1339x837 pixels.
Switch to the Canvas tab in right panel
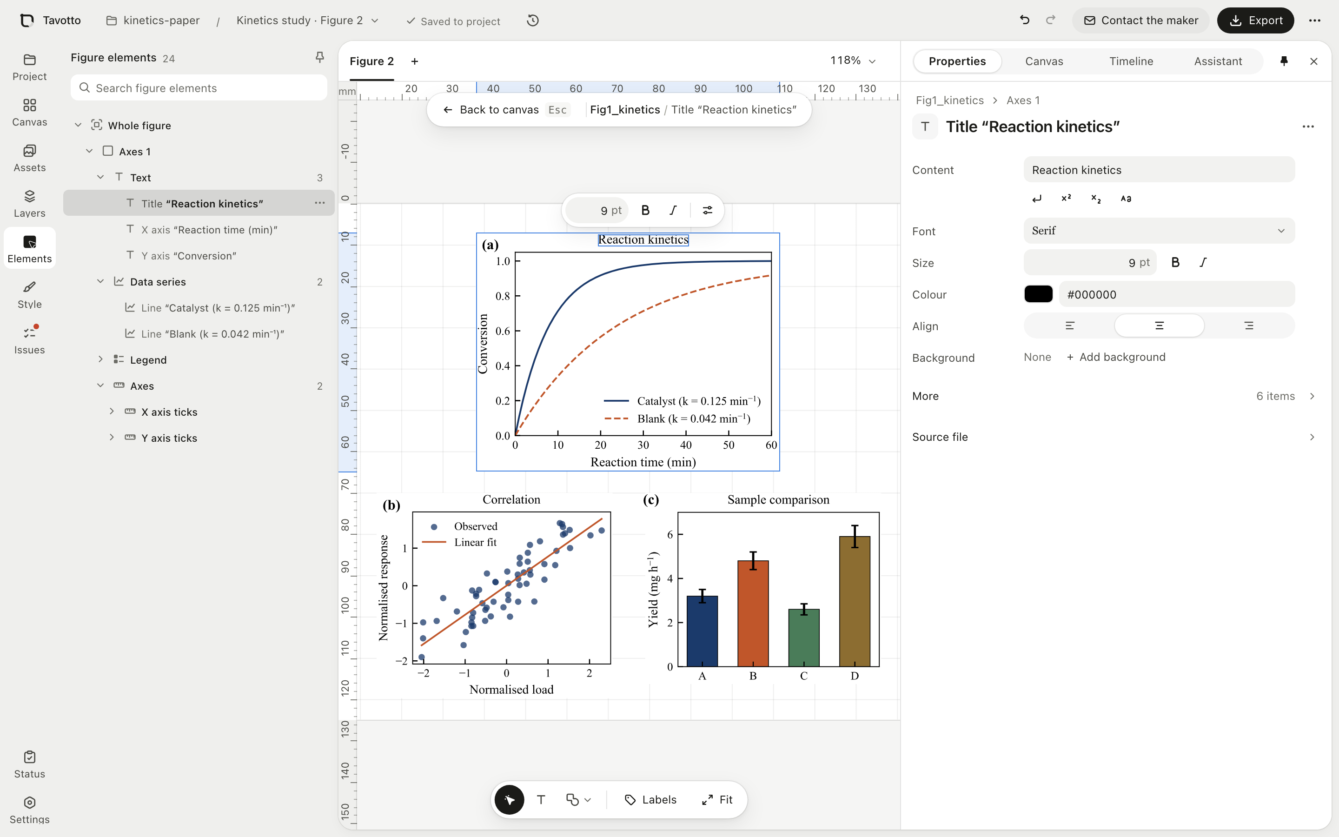1043,61
